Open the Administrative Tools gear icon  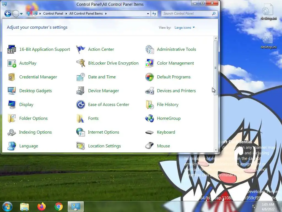tap(150, 49)
